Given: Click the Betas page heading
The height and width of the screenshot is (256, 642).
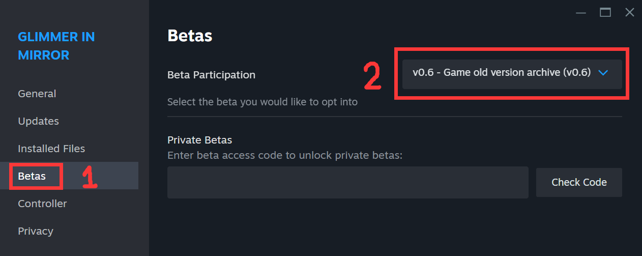Looking at the screenshot, I should [x=190, y=36].
